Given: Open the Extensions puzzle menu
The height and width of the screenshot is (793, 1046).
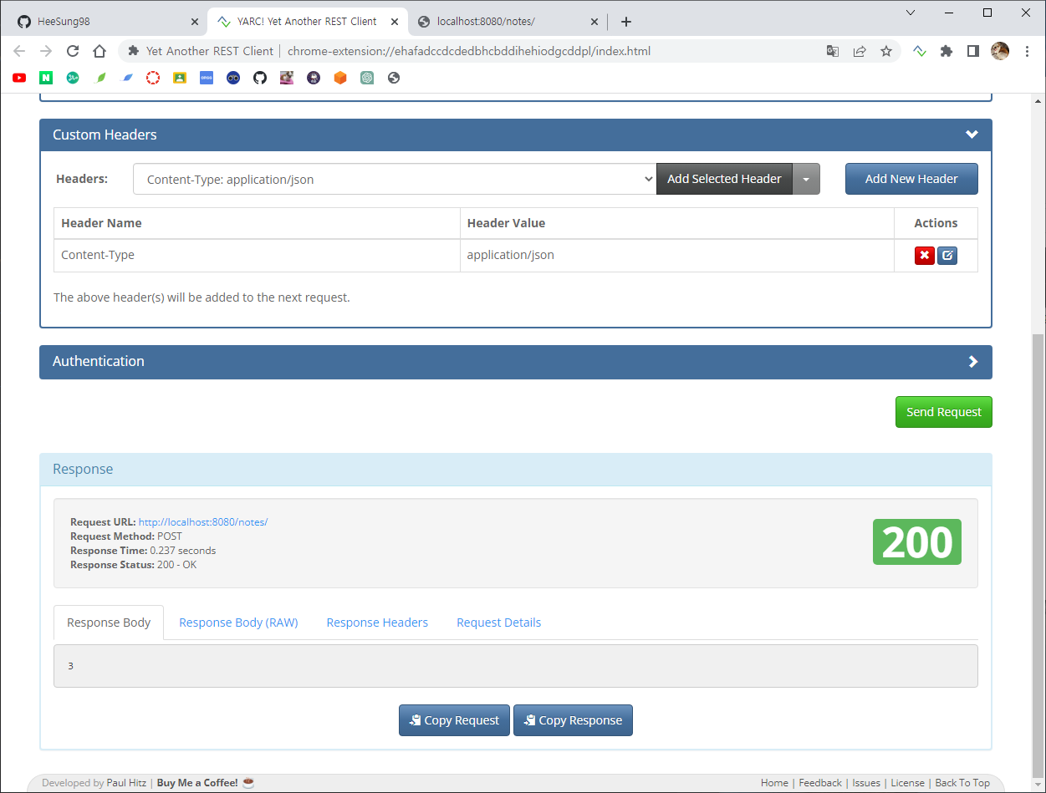Looking at the screenshot, I should tap(947, 51).
